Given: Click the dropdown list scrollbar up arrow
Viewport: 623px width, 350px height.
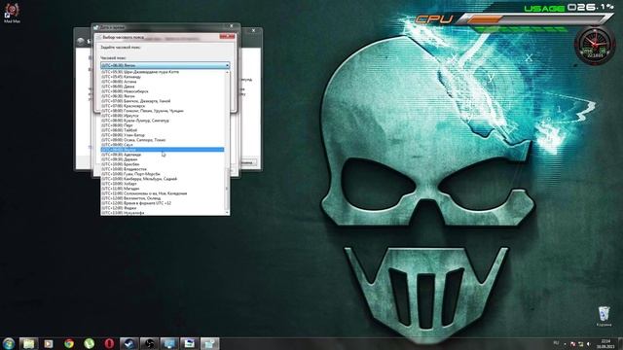Looking at the screenshot, I should 227,72.
